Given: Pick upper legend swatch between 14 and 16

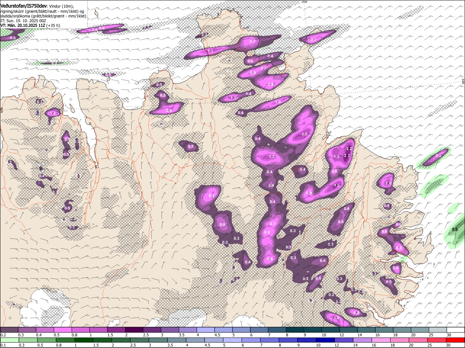Looking at the screenshot, I should tap(366, 330).
